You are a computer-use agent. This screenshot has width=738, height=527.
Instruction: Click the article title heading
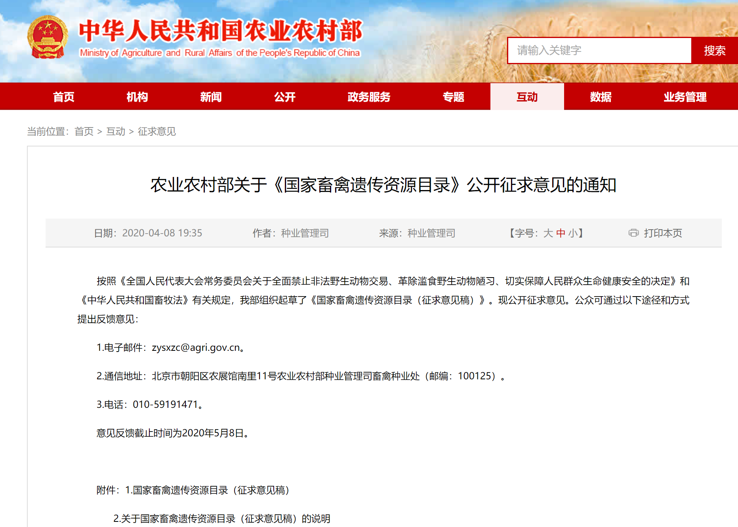383,185
